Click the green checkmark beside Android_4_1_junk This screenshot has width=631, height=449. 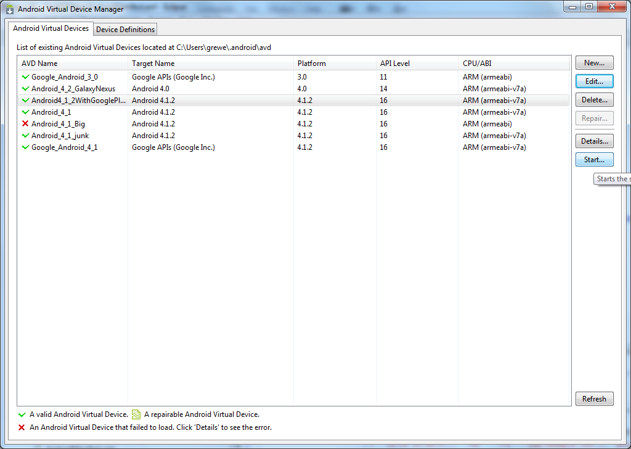(25, 136)
